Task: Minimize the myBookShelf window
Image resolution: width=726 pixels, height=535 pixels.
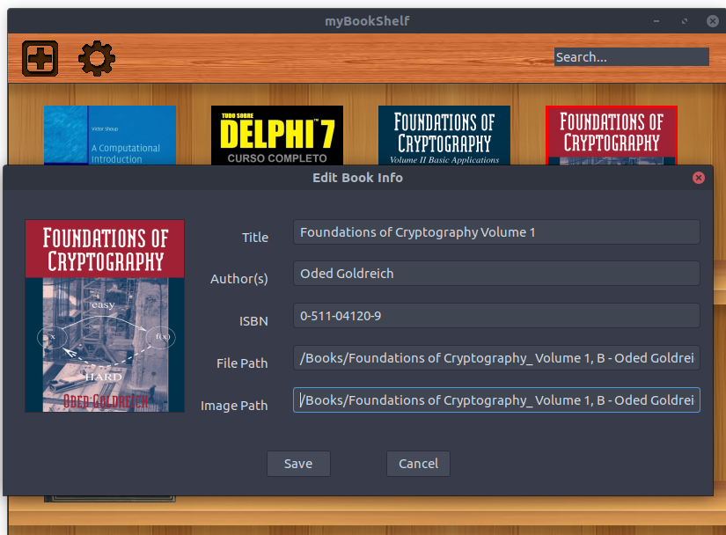Action: point(657,21)
